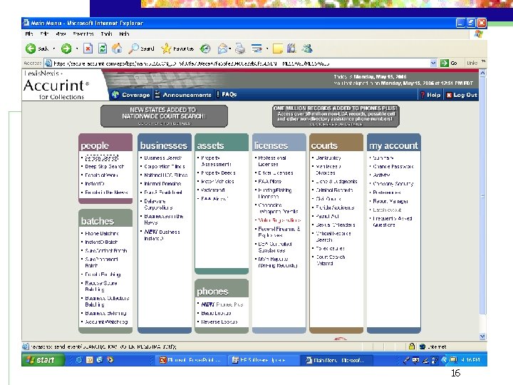Image resolution: width=513 pixels, height=385 pixels.
Task: Open the Messenger people icon
Action: click(307, 48)
